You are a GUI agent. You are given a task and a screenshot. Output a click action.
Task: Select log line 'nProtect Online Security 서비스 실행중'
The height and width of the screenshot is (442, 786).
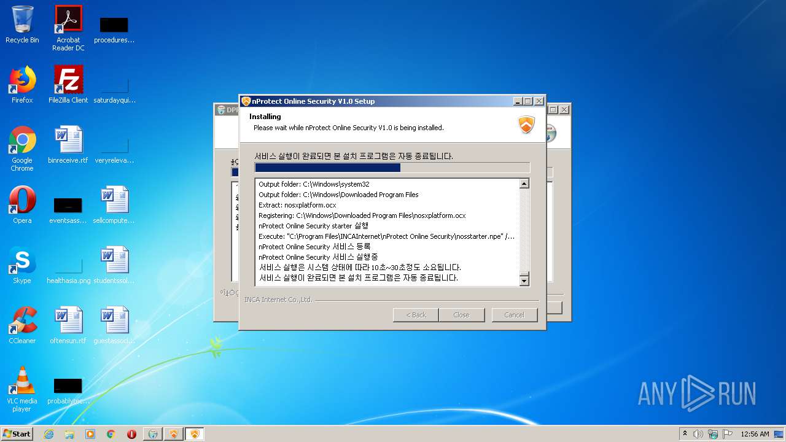click(318, 257)
